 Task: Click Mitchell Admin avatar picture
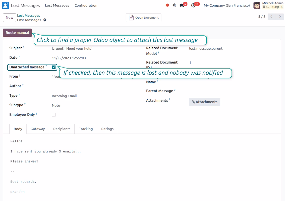click(257, 6)
